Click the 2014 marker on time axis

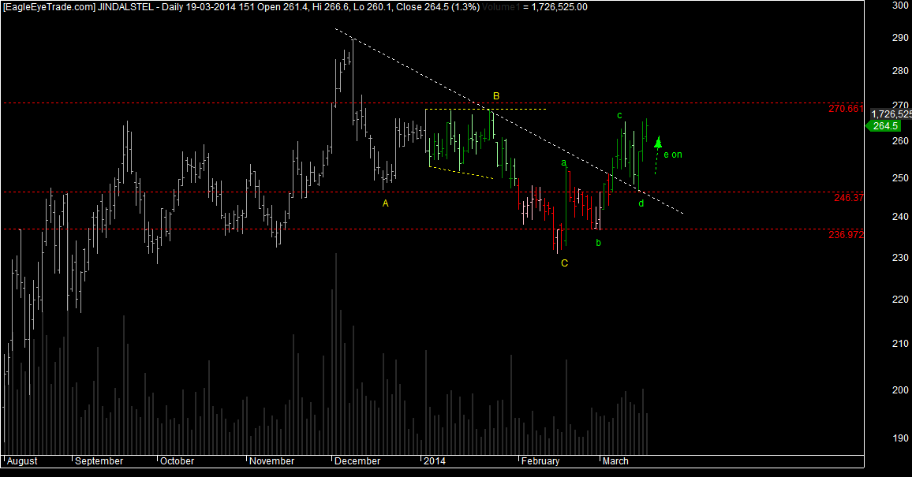435,460
